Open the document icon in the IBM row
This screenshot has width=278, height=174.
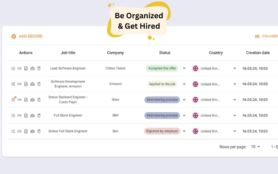[26, 116]
